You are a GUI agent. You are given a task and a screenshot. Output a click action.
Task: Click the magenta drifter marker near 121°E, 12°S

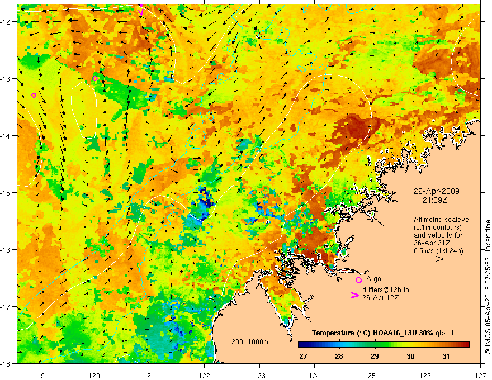[141, 12]
